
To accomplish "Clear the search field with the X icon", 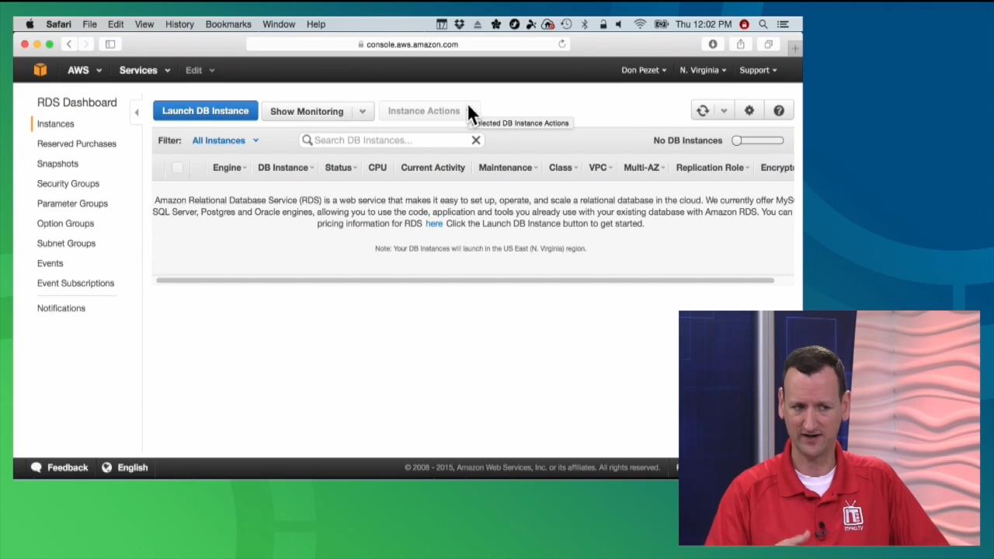I will (476, 141).
